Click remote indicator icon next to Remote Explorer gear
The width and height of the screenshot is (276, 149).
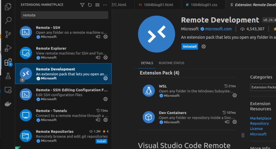[98, 57]
